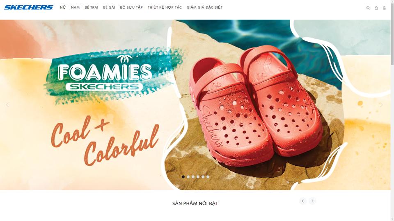
Task: Select the fourth carousel dot indicator
Action: 198,177
